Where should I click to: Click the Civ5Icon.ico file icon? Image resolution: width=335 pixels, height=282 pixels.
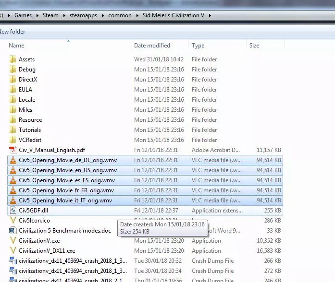[x=13, y=220]
